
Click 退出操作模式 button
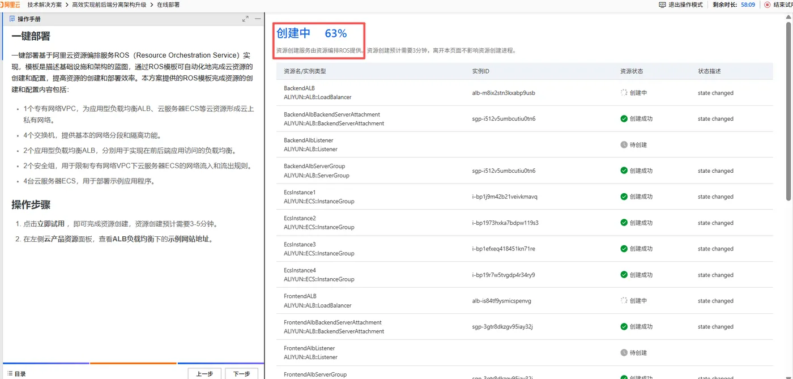686,5
